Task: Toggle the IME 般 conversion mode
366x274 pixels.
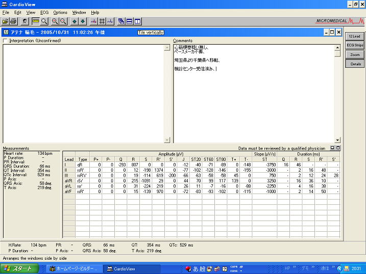Action: [202, 269]
